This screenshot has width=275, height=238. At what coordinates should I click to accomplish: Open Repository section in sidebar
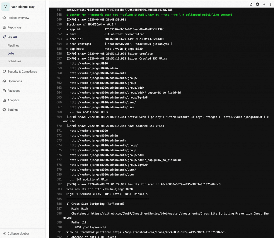tap(23, 27)
